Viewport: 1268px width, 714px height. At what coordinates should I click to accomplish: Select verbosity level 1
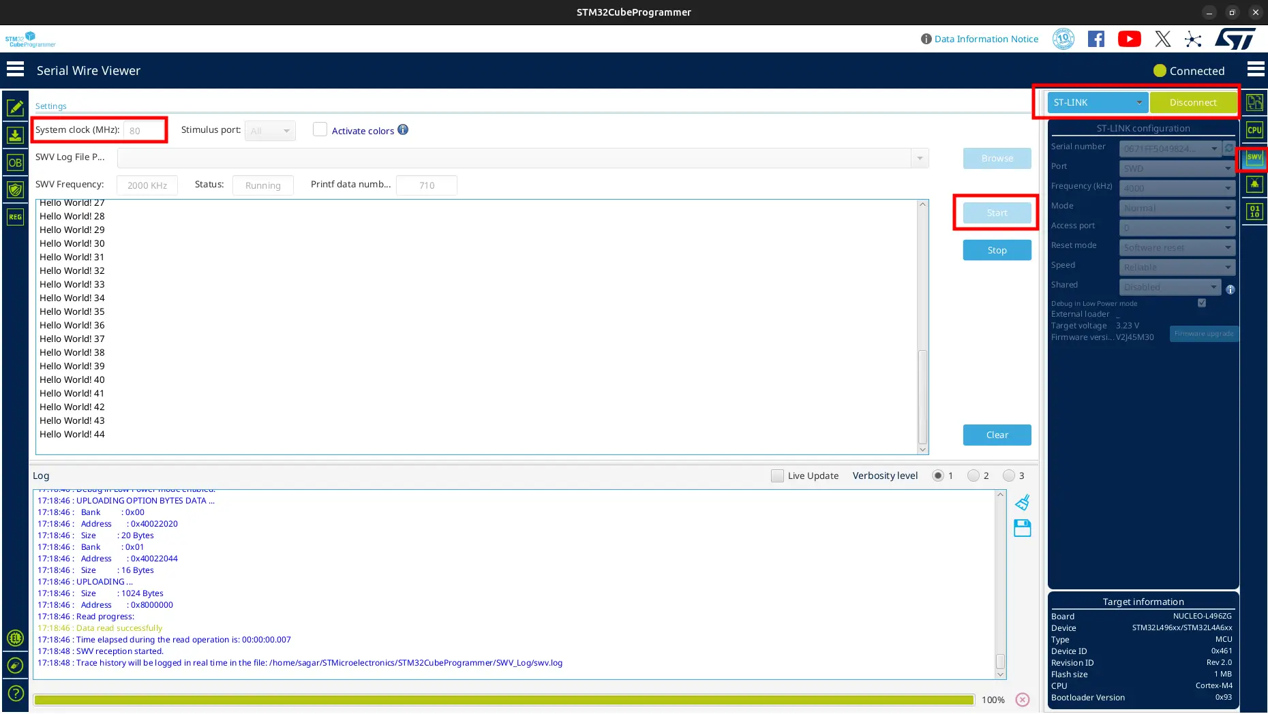tap(938, 476)
